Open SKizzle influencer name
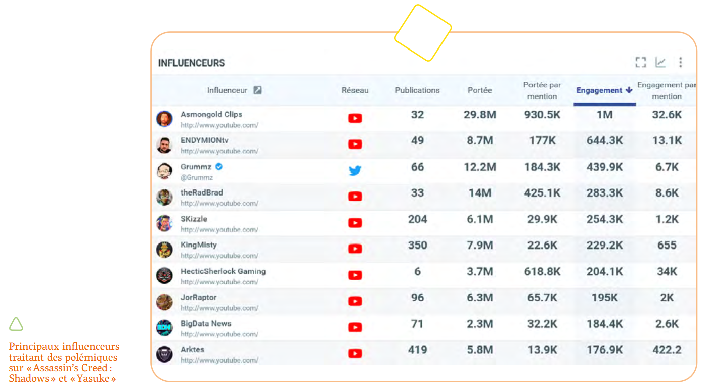This screenshot has width=707, height=390. (x=194, y=219)
